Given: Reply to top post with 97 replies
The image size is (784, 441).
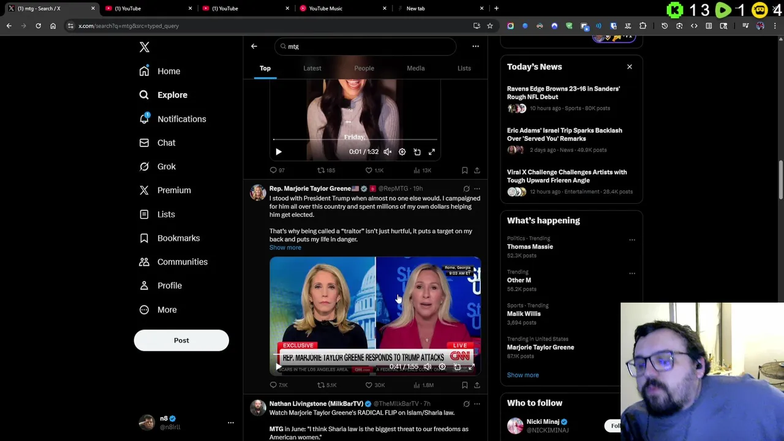Looking at the screenshot, I should (x=277, y=170).
